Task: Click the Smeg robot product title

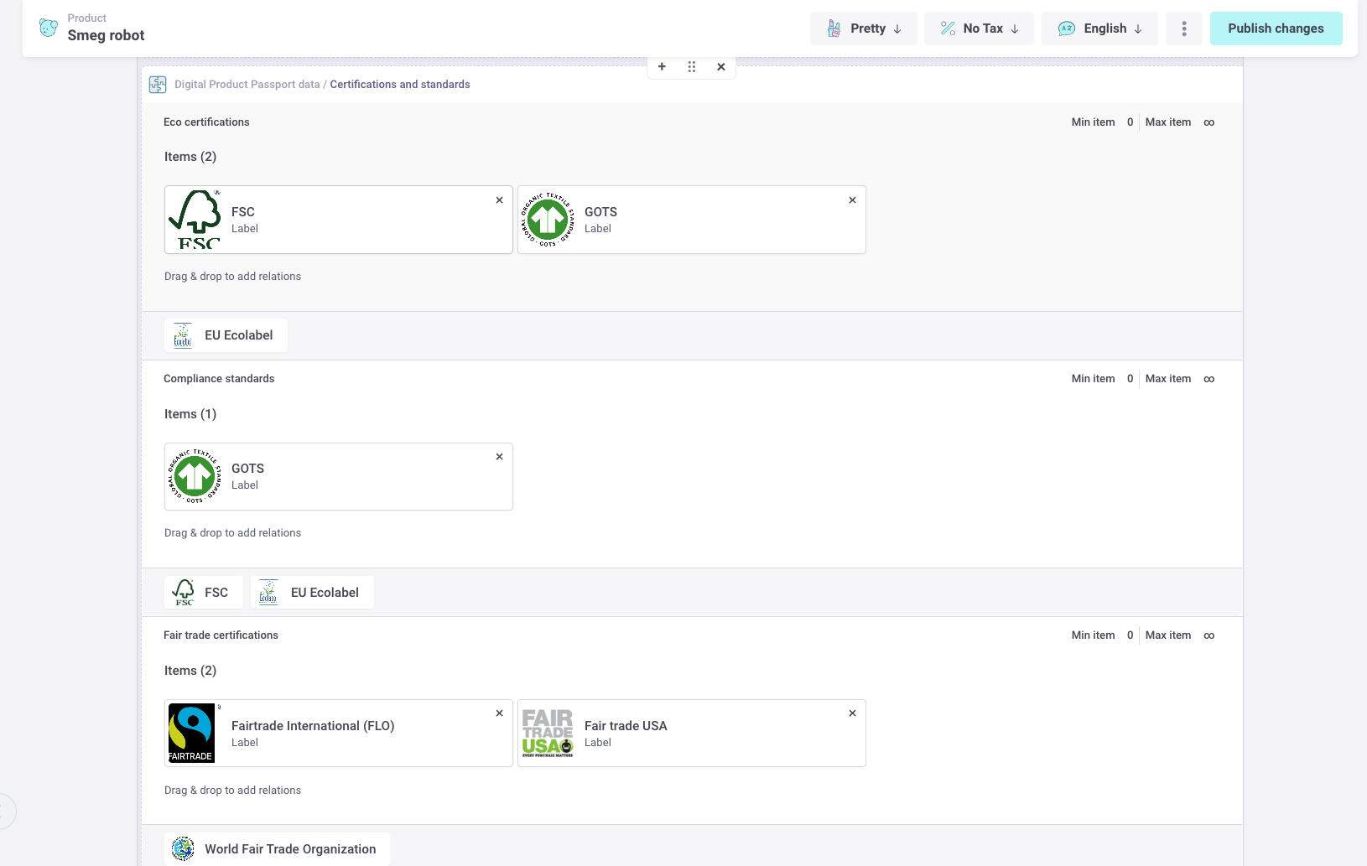Action: [x=106, y=35]
